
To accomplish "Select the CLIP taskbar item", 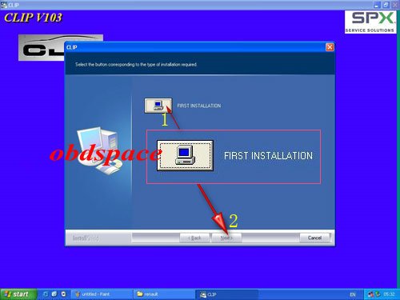I will point(226,294).
